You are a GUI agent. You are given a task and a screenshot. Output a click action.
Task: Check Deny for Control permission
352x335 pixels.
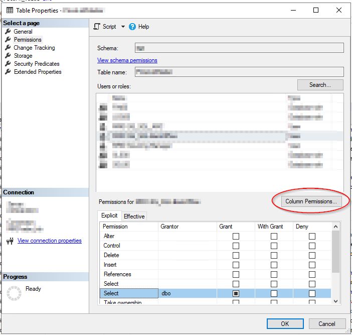point(312,246)
